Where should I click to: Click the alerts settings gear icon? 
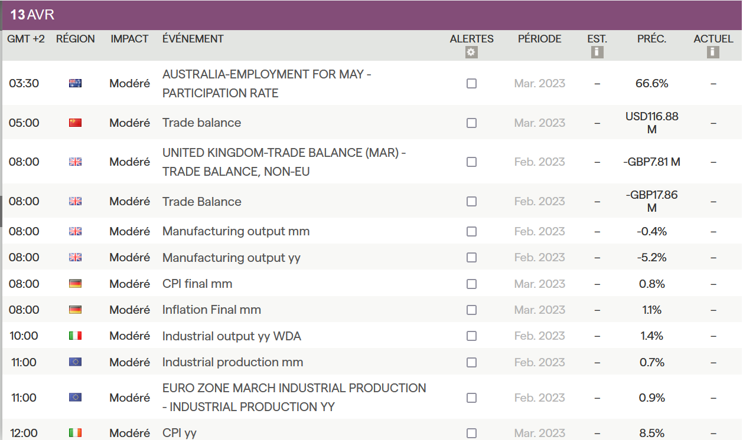point(471,52)
